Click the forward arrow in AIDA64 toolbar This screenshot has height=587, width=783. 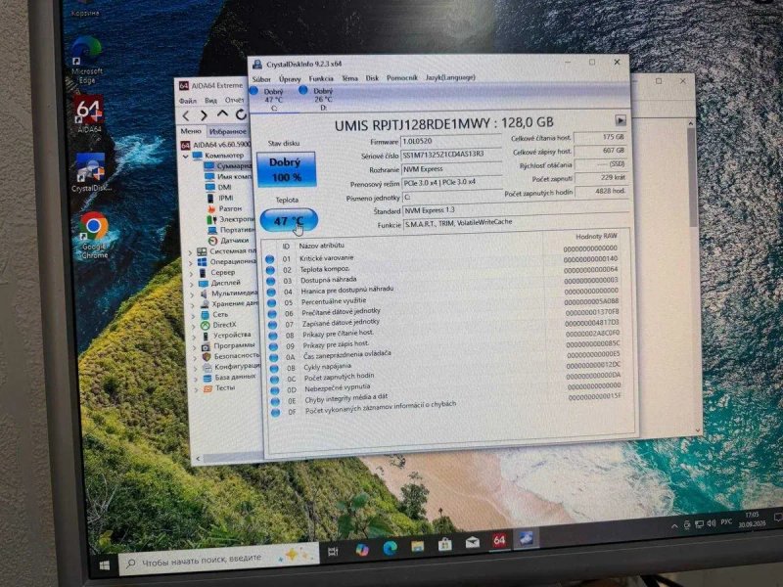[x=204, y=115]
